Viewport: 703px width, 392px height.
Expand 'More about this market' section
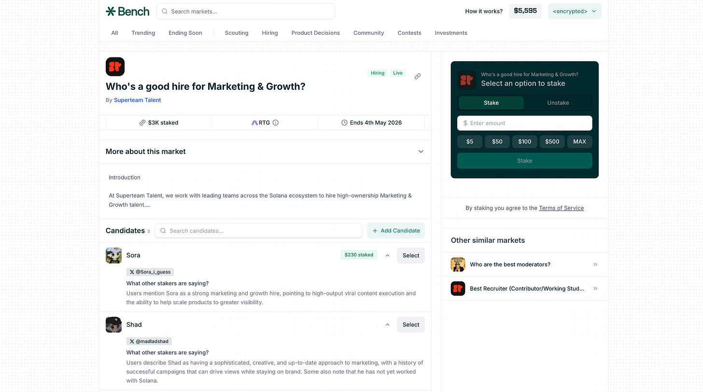coord(421,152)
